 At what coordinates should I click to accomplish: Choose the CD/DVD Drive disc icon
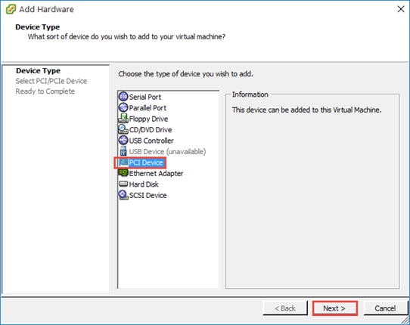(x=123, y=129)
